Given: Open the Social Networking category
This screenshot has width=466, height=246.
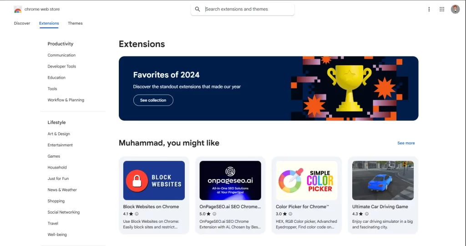Looking at the screenshot, I should pyautogui.click(x=63, y=212).
